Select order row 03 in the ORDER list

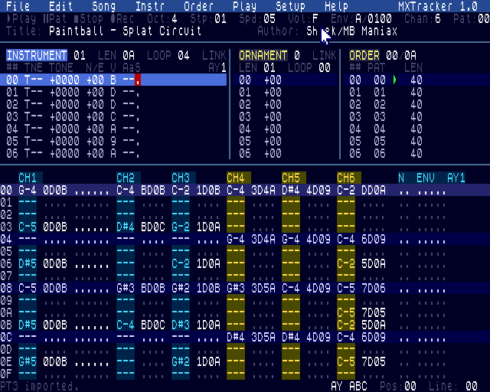[x=386, y=117]
